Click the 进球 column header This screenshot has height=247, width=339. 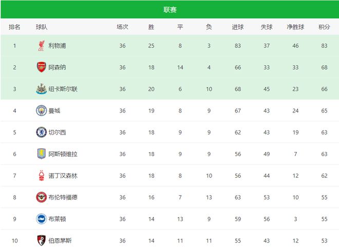tap(238, 27)
